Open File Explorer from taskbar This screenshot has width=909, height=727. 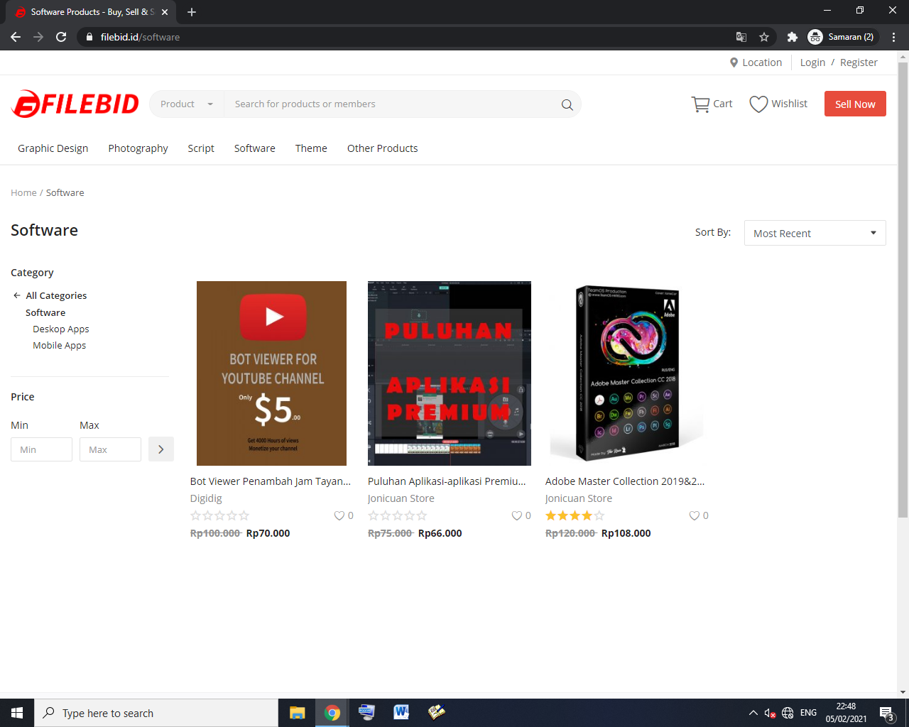[x=298, y=713]
